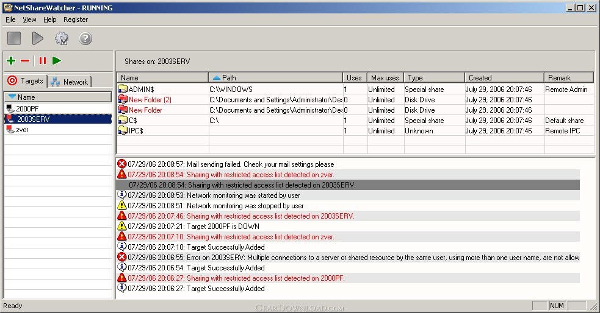Viewport: 600px width, 313px height.
Task: Pause target with red pause icon
Action: (x=43, y=60)
